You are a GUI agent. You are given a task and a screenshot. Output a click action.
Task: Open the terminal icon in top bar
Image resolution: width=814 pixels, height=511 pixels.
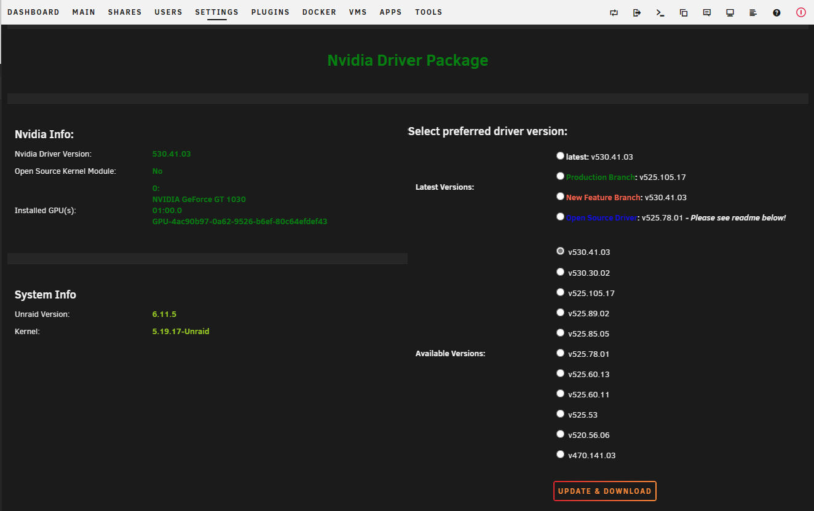pyautogui.click(x=660, y=12)
